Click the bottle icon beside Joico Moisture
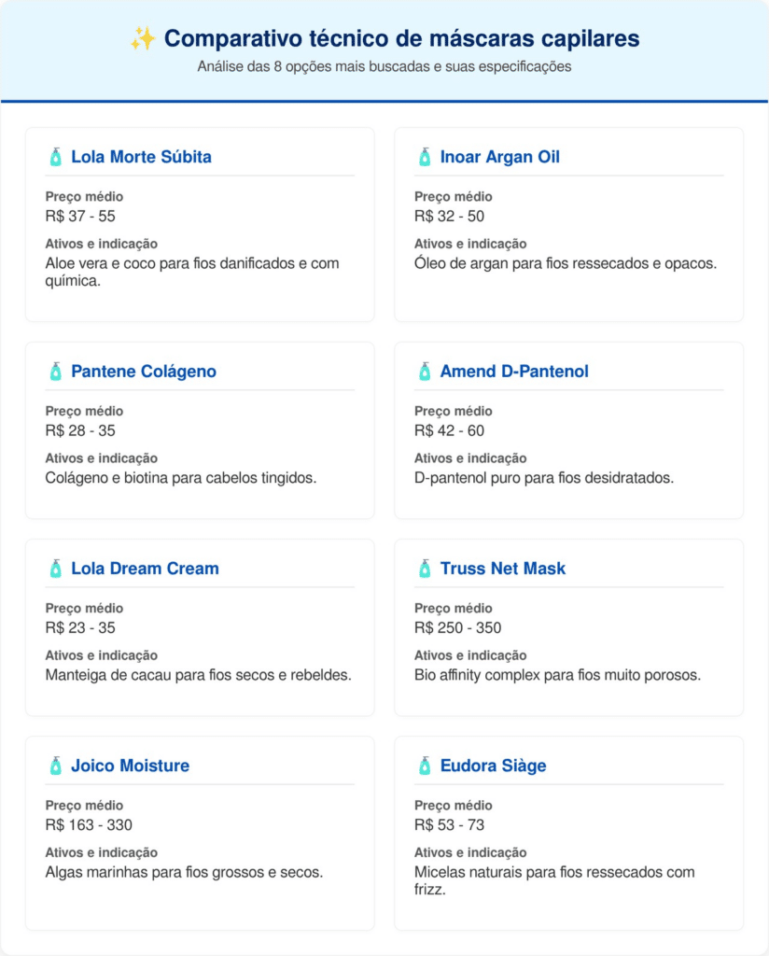 point(55,766)
